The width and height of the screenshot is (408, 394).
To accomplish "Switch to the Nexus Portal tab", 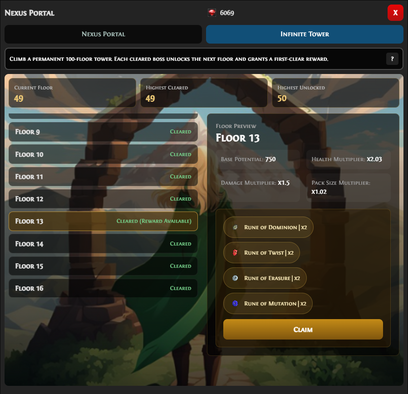I will pos(103,34).
